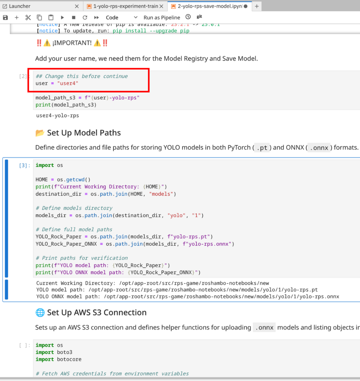360x381 pixels.
Task: Click the model_path_s3 assignment line
Action: [x=88, y=98]
